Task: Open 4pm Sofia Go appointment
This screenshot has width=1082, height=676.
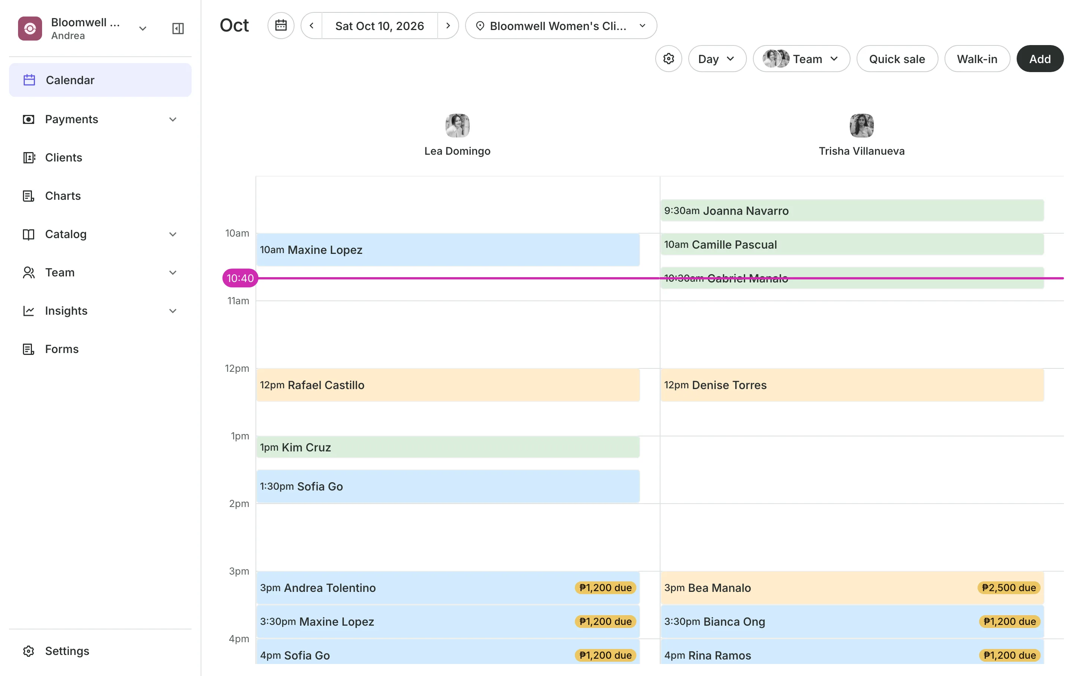Action: point(448,652)
